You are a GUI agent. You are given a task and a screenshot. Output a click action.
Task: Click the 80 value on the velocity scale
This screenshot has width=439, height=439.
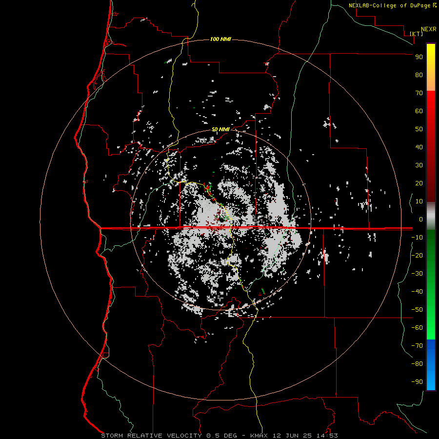(419, 75)
